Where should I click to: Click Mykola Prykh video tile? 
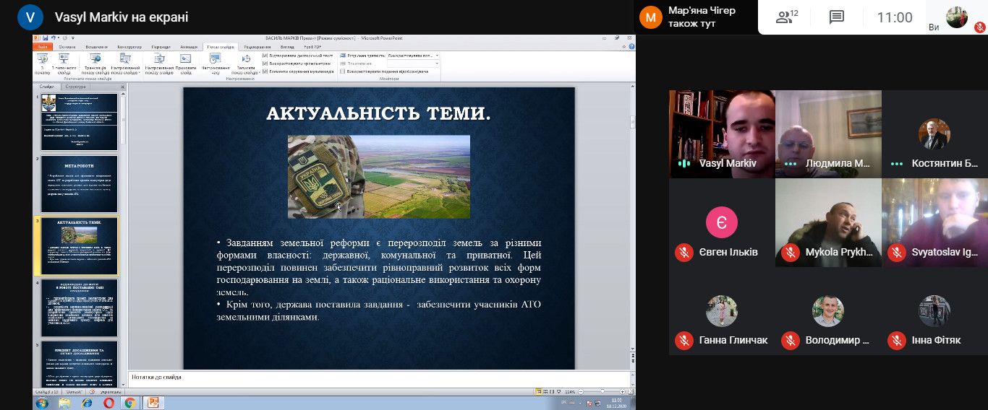coord(827,222)
